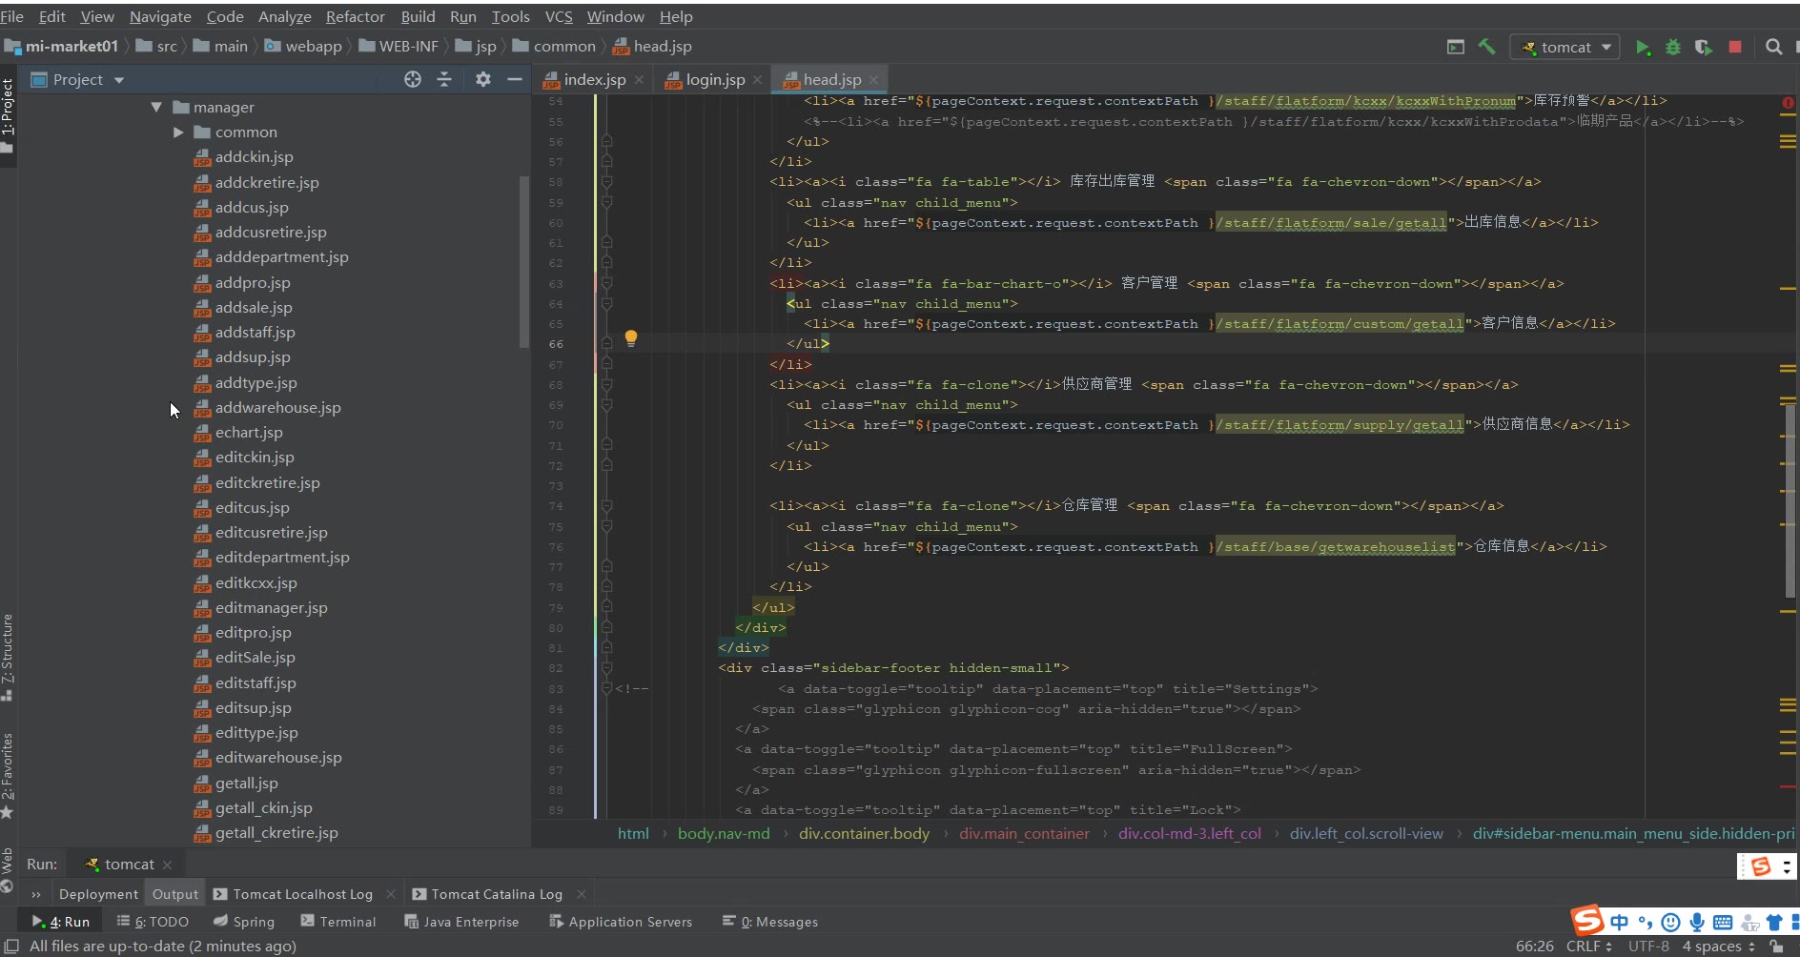The width and height of the screenshot is (1800, 957).
Task: Expand the common folder in the tree
Action: (178, 132)
